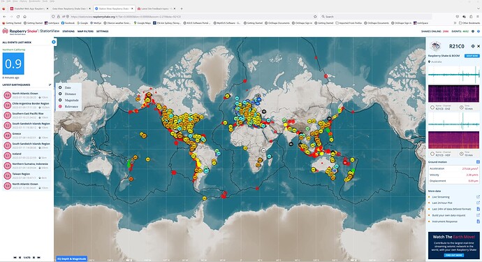The width and height of the screenshot is (482, 262).
Task: Open the Ground motion info icon
Action: click(x=478, y=162)
